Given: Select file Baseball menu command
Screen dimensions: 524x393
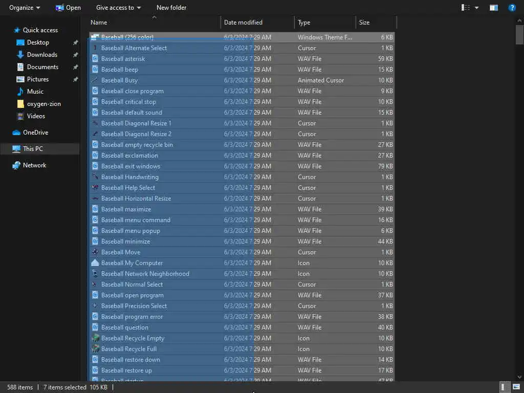Looking at the screenshot, I should click(242, 220).
